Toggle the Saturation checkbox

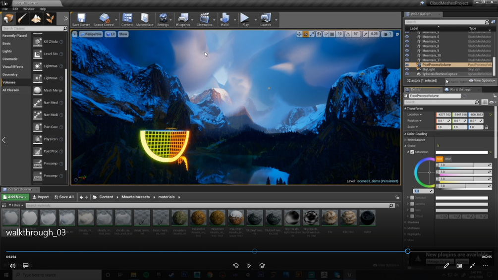[x=412, y=152]
